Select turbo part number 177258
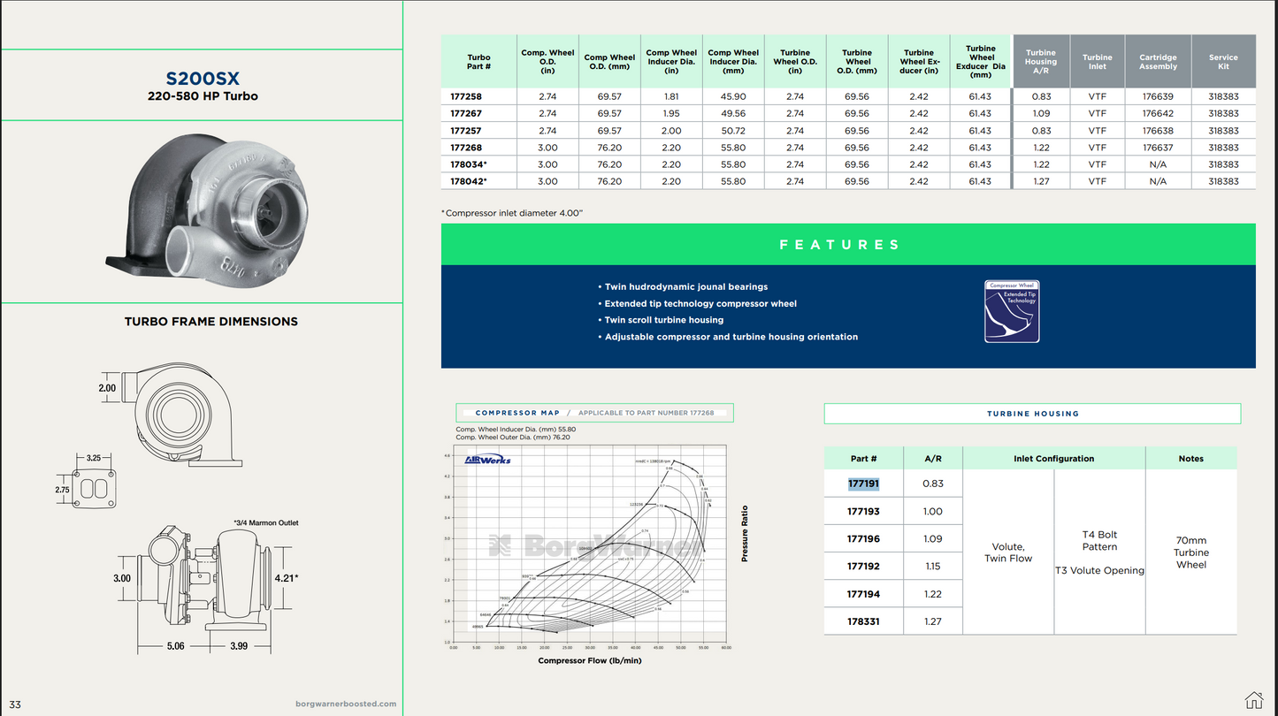 pyautogui.click(x=466, y=96)
